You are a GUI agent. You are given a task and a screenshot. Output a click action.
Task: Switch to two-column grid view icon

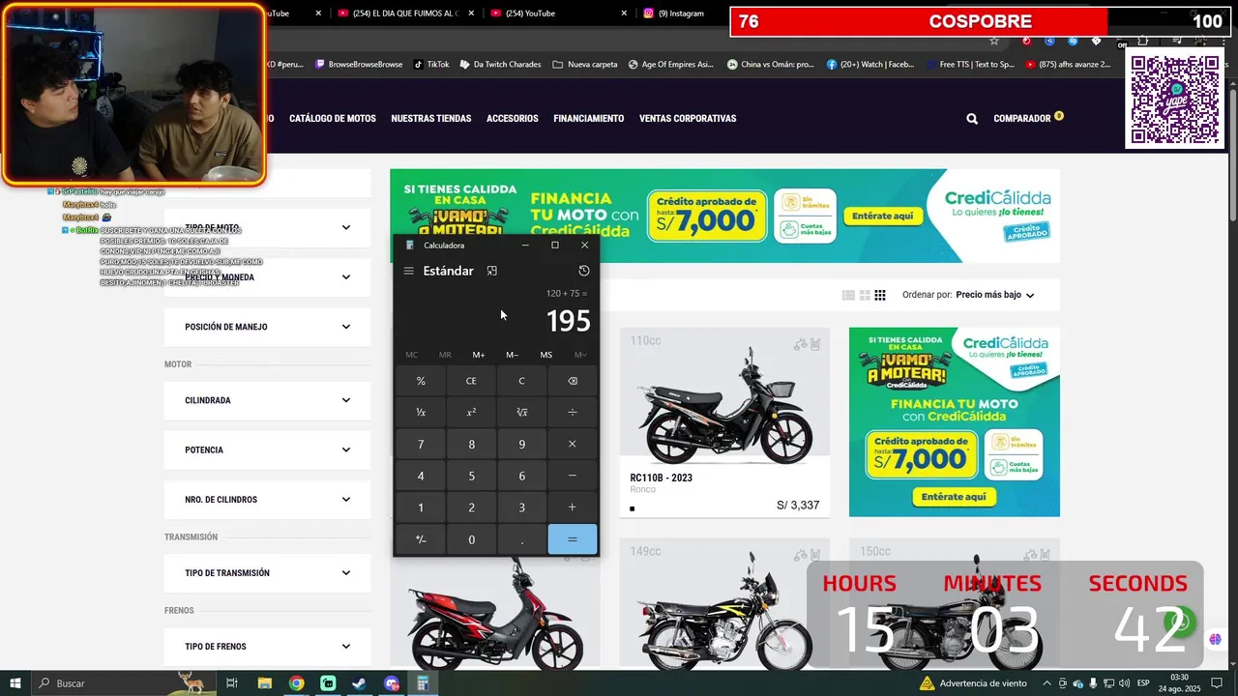pos(865,296)
